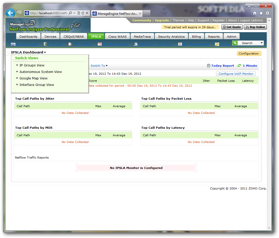Click the URL address bar field
This screenshot has height=238, width=279.
coord(48,13)
